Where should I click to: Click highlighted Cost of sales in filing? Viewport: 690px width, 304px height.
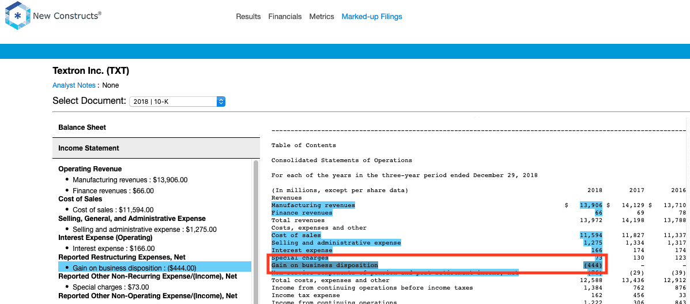[x=296, y=235]
